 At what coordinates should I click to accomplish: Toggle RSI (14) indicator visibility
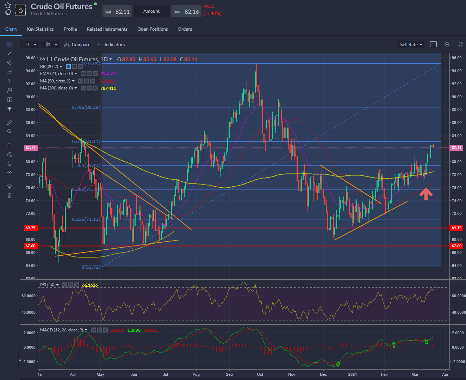pyautogui.click(x=65, y=285)
